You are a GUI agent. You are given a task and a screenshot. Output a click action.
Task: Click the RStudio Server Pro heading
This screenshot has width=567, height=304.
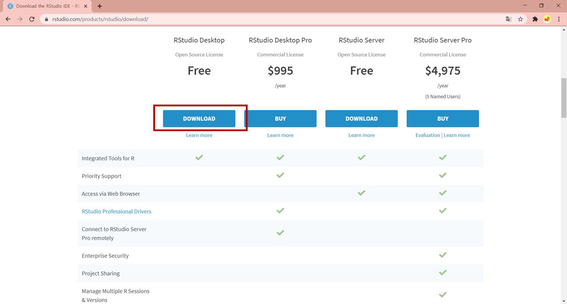[x=443, y=40]
